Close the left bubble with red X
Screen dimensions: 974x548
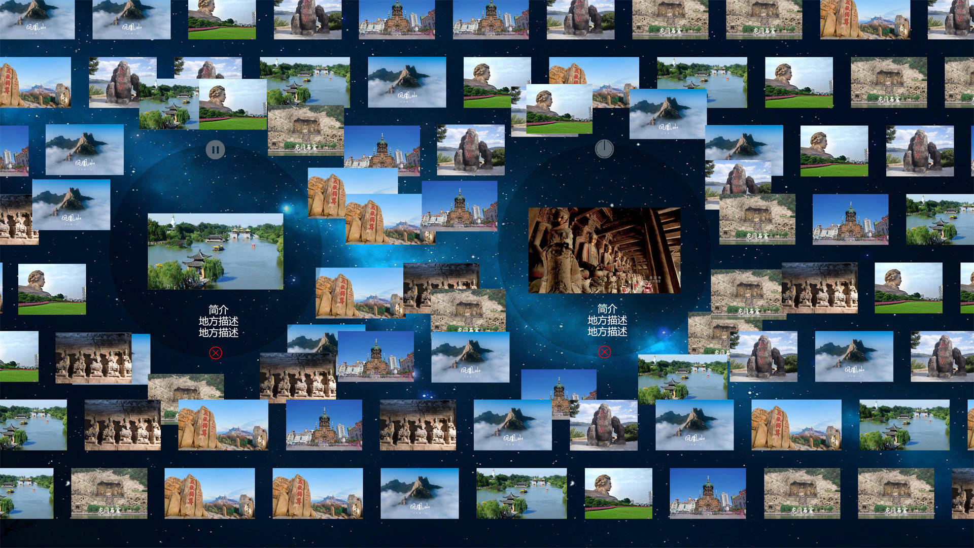coord(216,353)
